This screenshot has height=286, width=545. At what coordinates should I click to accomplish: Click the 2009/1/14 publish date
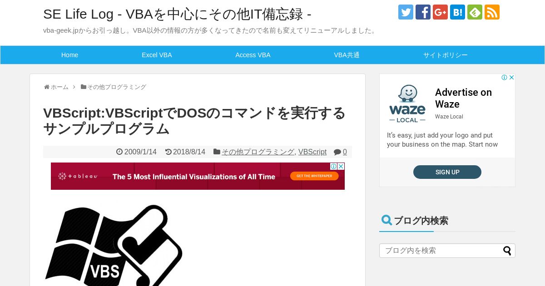click(x=140, y=152)
